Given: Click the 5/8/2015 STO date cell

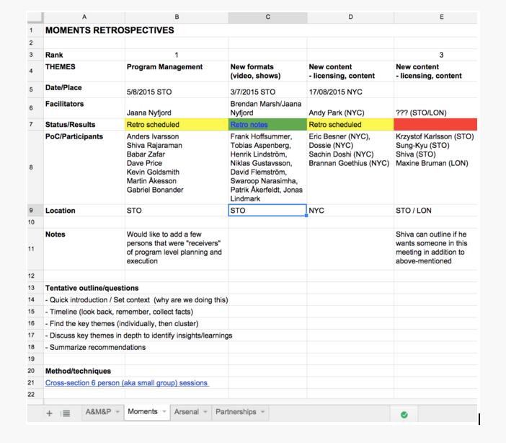Looking at the screenshot, I should click(x=177, y=89).
